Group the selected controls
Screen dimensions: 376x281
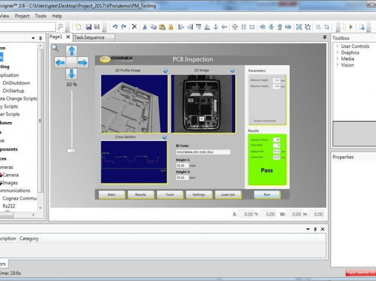(x=299, y=27)
